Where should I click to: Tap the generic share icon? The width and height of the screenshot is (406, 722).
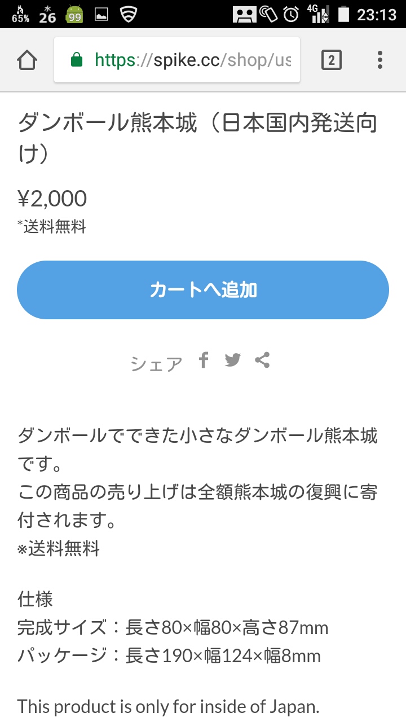tap(262, 360)
